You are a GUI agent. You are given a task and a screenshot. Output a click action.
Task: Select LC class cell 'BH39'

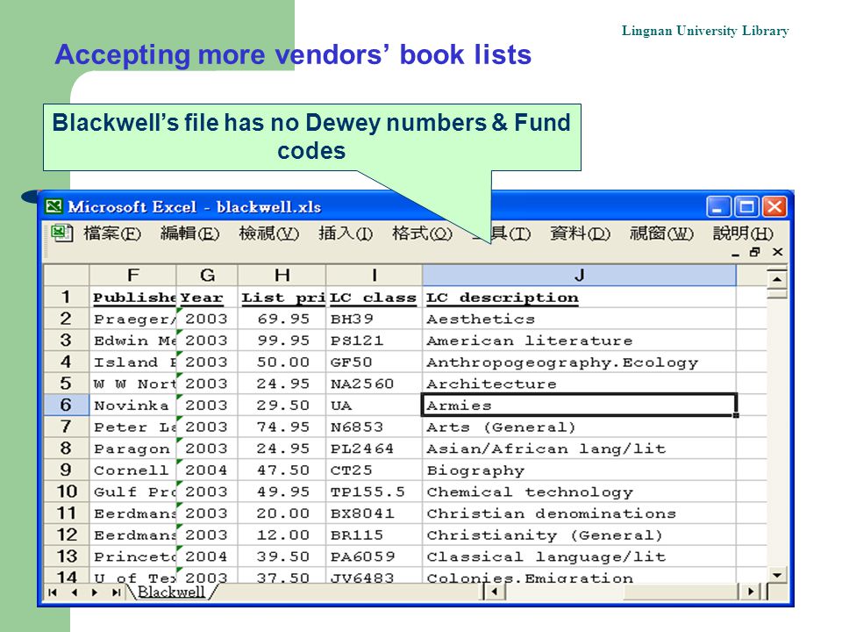click(x=375, y=319)
